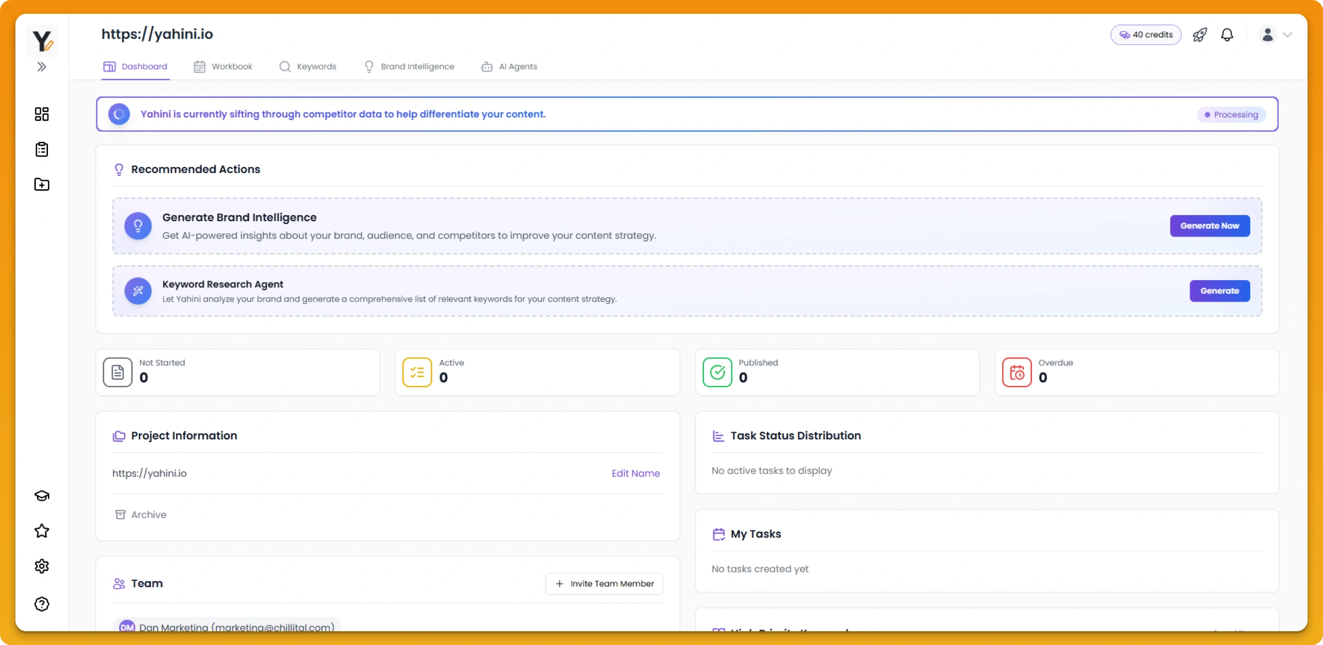
Task: Open the dashboard grid icon in the sidebar
Action: coord(41,114)
